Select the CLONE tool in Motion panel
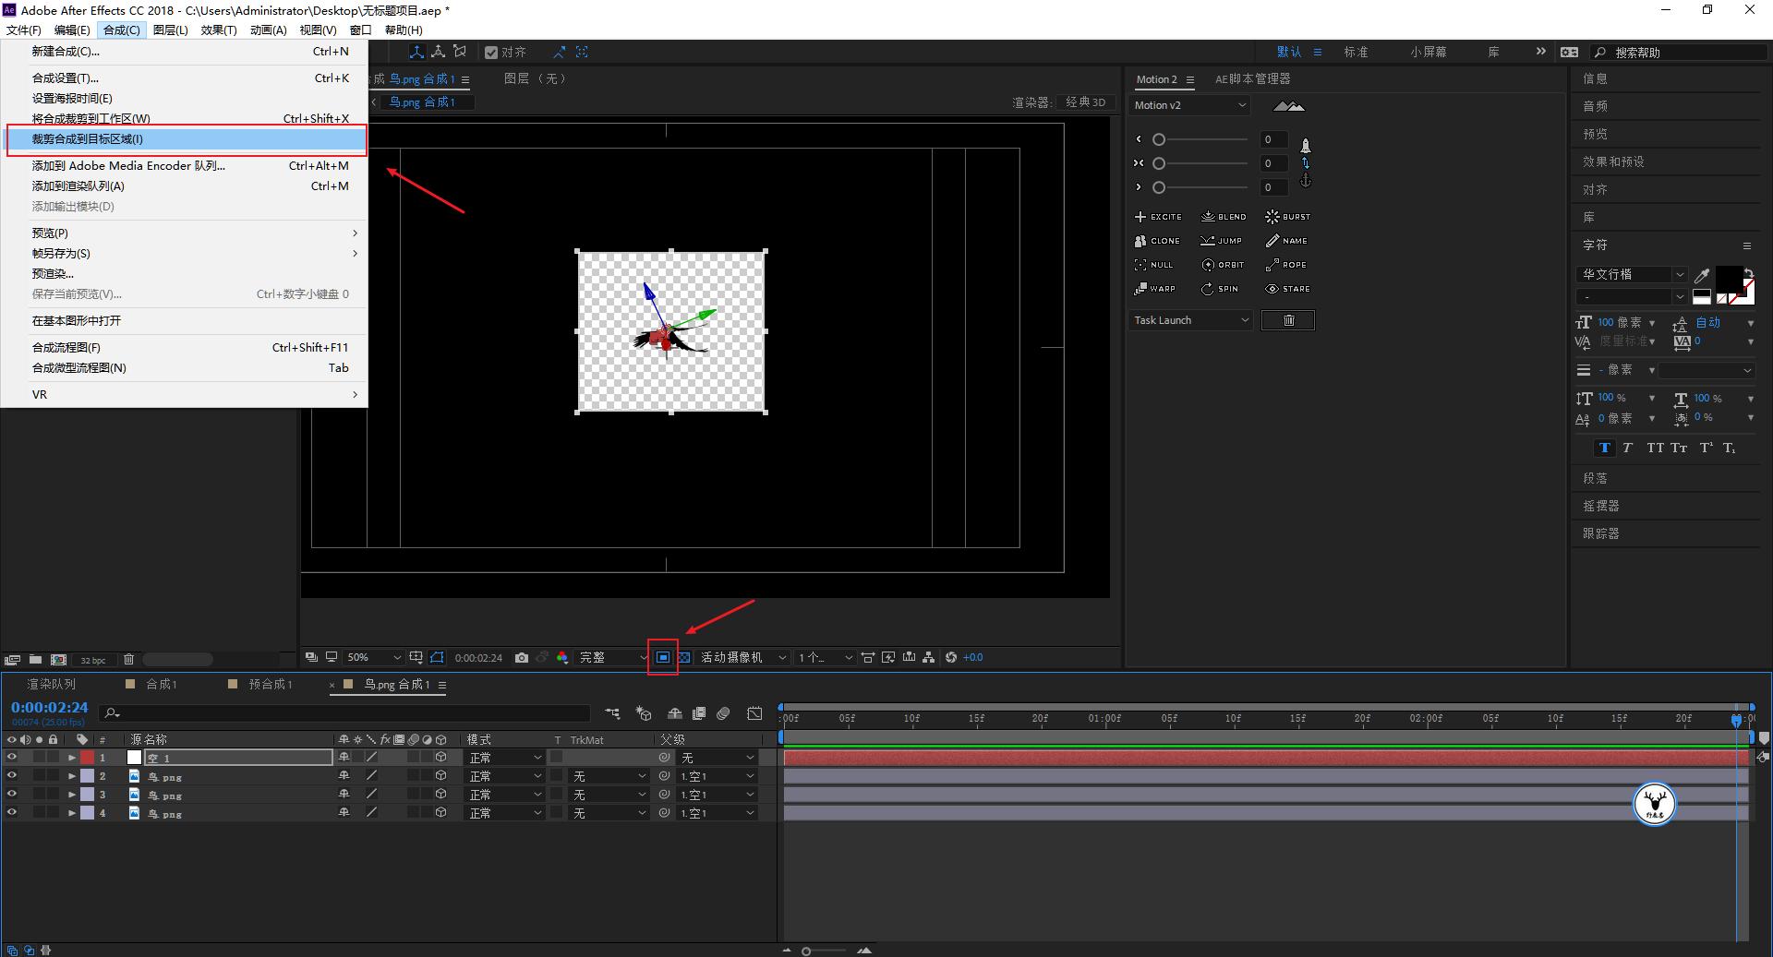This screenshot has height=957, width=1773. [1157, 241]
